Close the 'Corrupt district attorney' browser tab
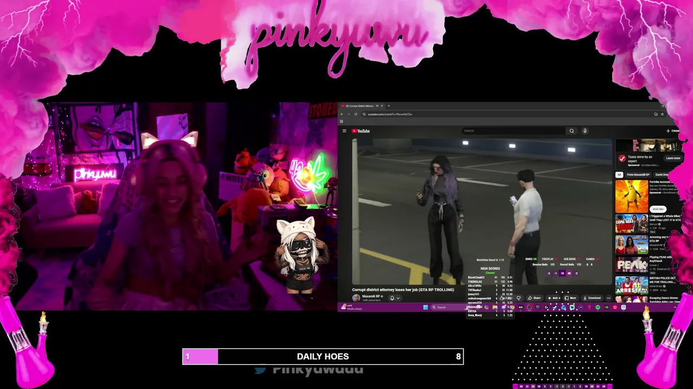Viewport: 693px width, 389px height. [x=382, y=106]
